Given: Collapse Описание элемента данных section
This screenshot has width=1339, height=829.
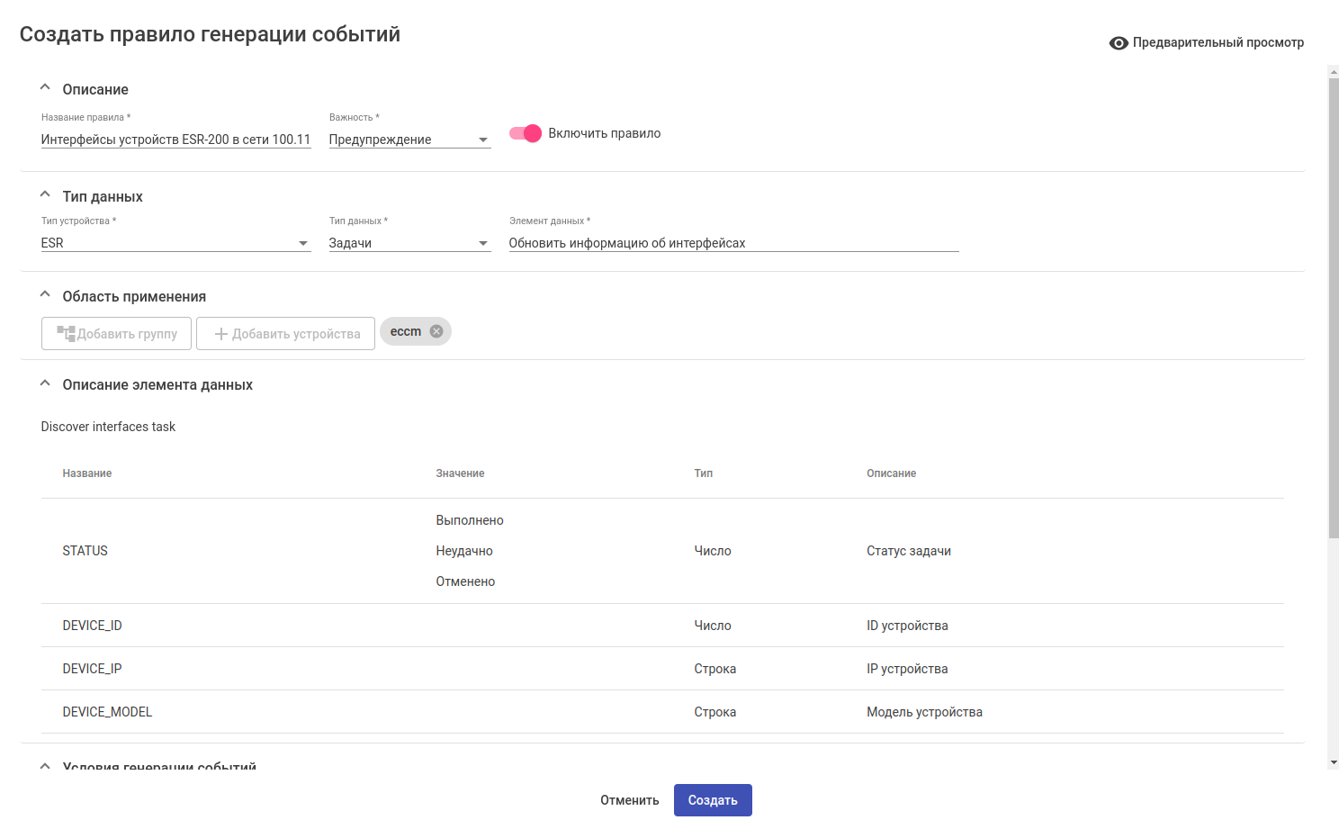Looking at the screenshot, I should tap(45, 383).
